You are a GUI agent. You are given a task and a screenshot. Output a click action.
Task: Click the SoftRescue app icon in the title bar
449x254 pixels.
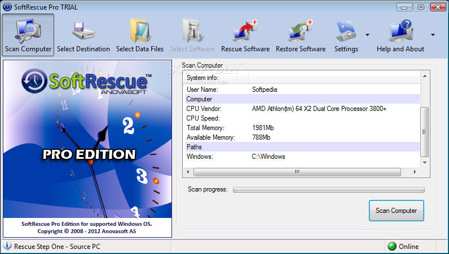tap(7, 7)
